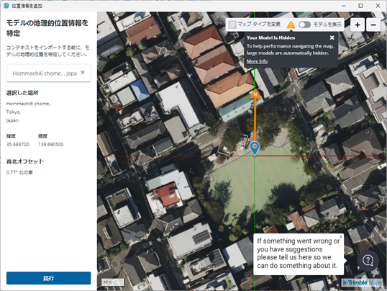Click the map scale bar indicator
The image size is (387, 291).
click(x=112, y=282)
